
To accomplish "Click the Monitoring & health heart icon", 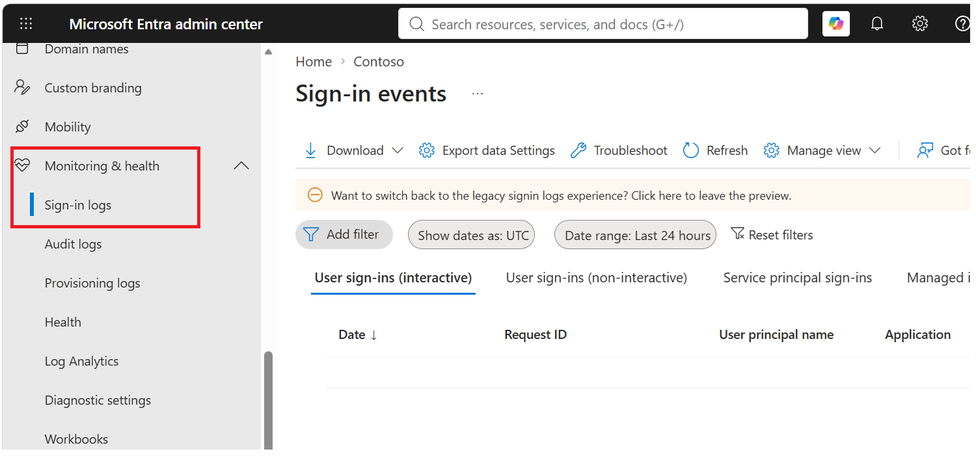I will [22, 166].
